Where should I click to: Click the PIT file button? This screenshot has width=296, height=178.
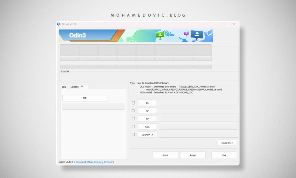click(x=85, y=98)
